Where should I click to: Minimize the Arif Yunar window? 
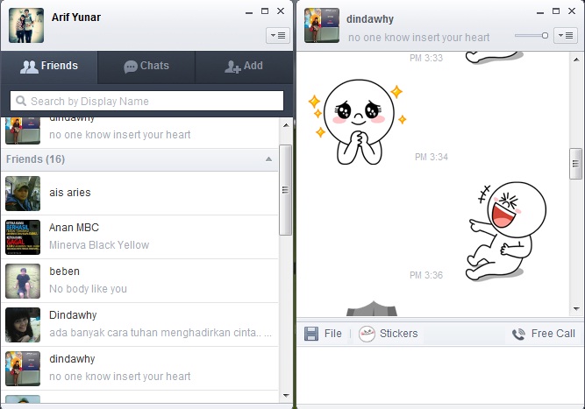coord(249,12)
